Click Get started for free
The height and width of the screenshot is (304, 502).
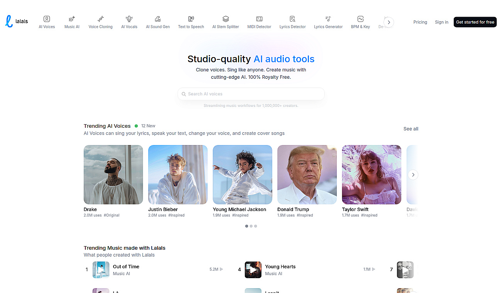point(475,22)
